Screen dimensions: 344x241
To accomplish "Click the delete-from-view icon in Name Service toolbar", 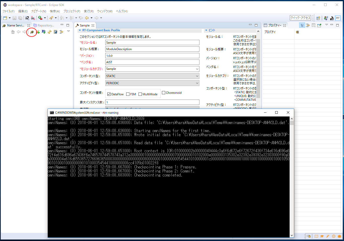I will click(x=56, y=32).
